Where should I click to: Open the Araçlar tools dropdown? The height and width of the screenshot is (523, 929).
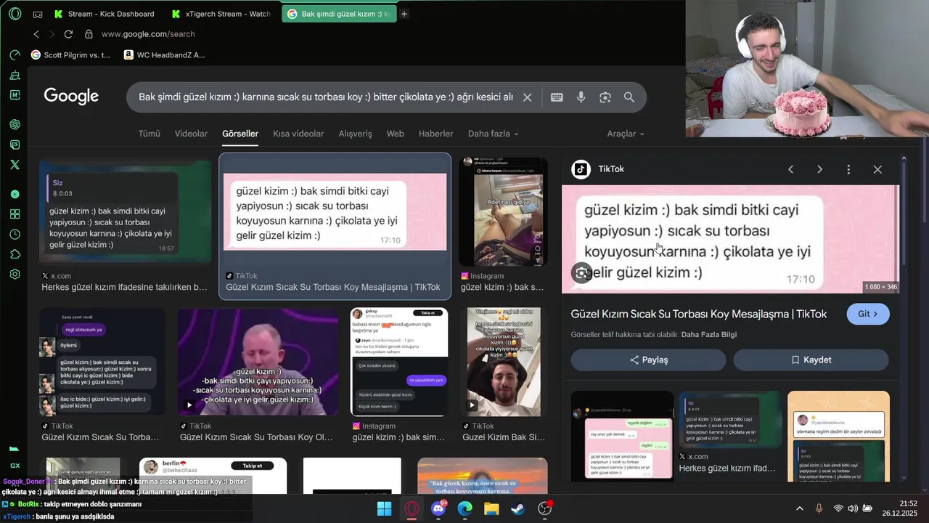[626, 134]
